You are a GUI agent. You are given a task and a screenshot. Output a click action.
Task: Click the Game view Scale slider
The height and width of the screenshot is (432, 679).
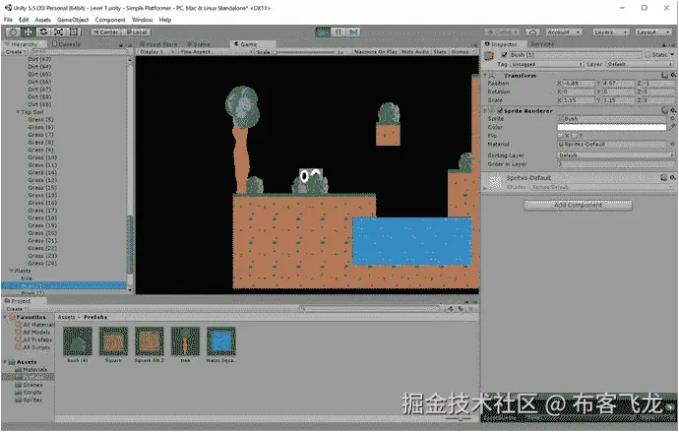tap(306, 51)
